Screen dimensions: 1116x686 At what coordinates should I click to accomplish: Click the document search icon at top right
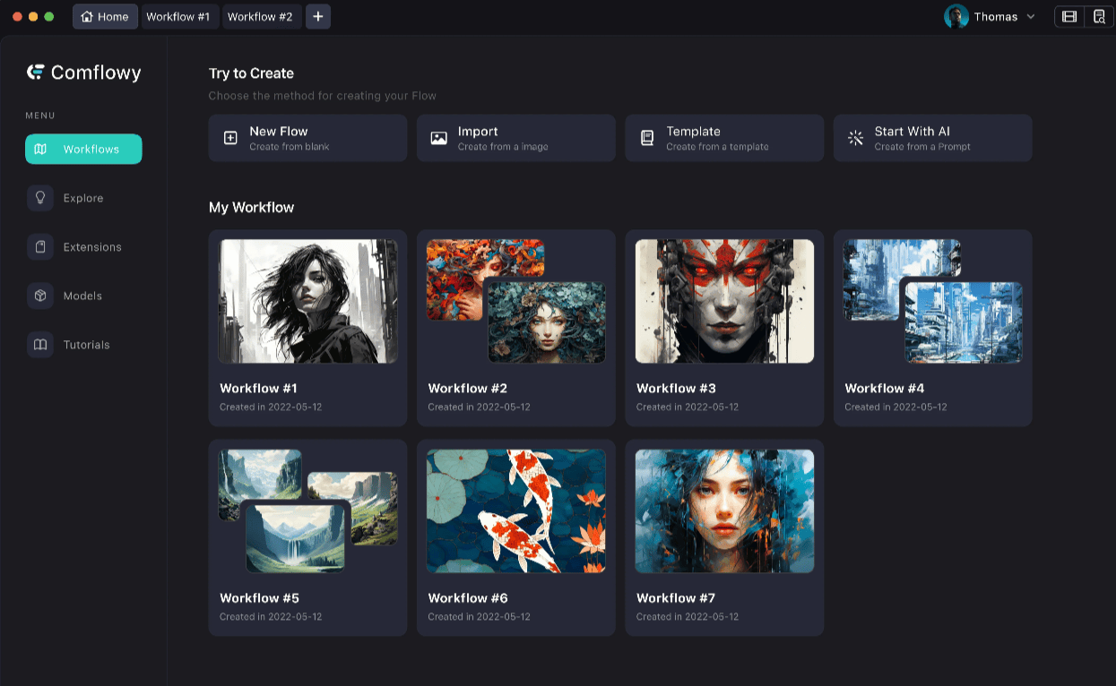(1099, 16)
